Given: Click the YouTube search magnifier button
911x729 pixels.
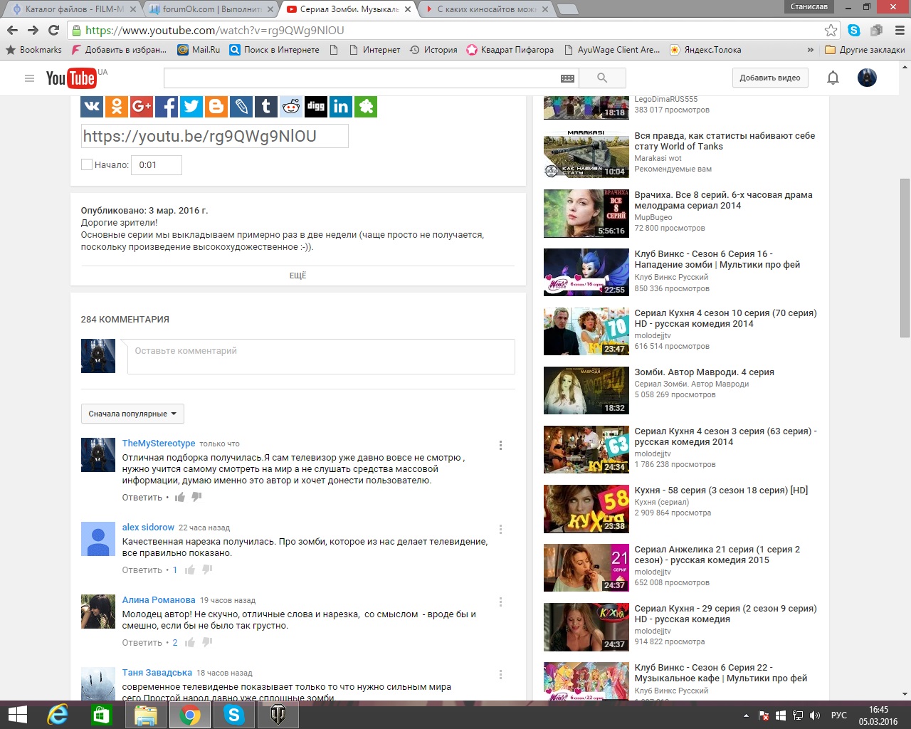Looking at the screenshot, I should (602, 78).
